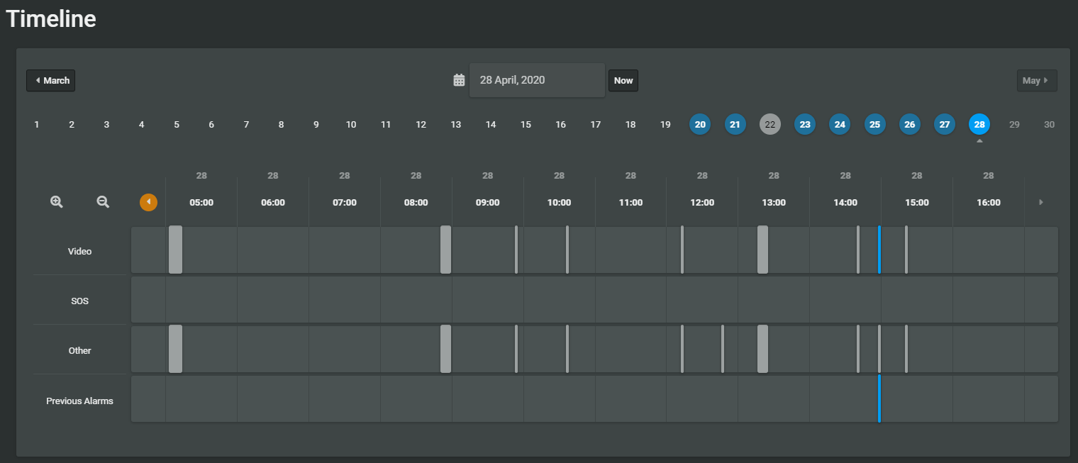The width and height of the screenshot is (1078, 463).
Task: Click the orange scroll-left timeline arrow
Action: 148,202
